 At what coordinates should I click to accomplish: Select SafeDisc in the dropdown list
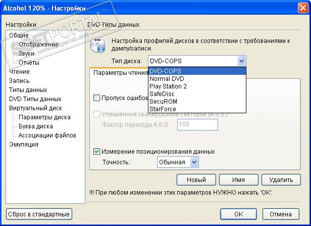pos(197,94)
